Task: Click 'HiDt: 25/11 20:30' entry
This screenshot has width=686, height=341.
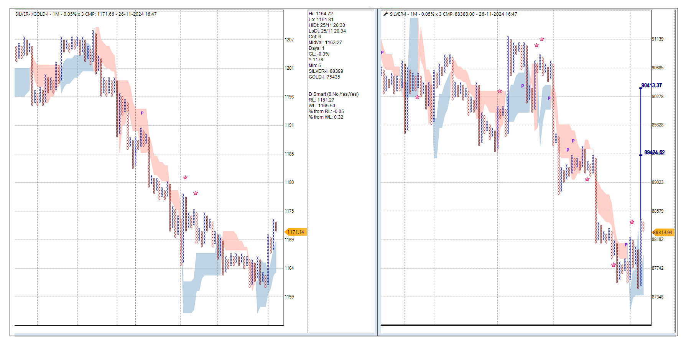Action: 327,25
